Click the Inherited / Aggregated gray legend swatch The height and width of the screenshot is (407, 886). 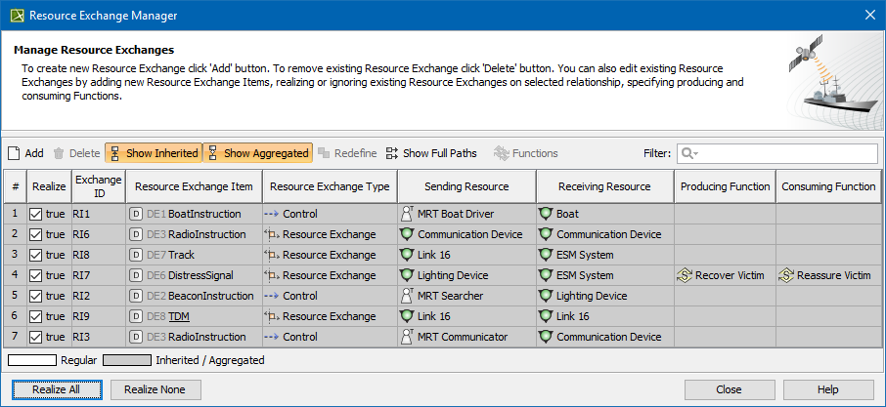pos(126,360)
